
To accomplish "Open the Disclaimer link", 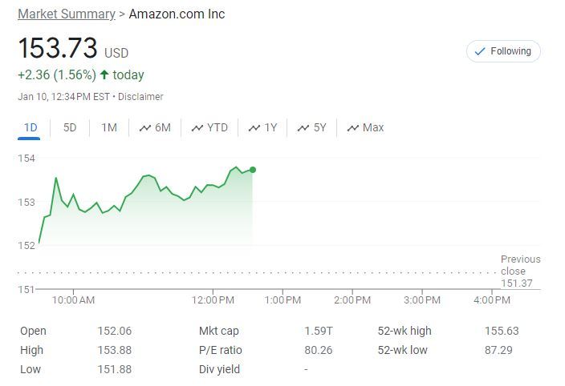I will click(140, 97).
